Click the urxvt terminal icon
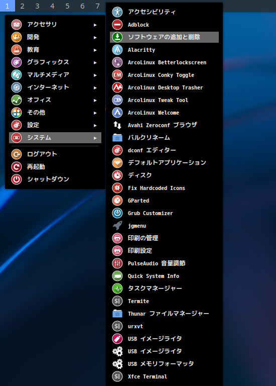Image resolution: width=276 pixels, height=386 pixels. [117, 326]
